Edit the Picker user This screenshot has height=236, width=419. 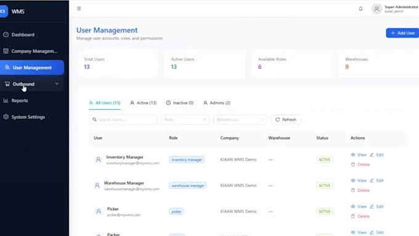[x=376, y=206]
